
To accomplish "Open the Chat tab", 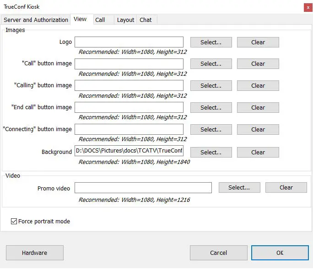I will [x=146, y=20].
